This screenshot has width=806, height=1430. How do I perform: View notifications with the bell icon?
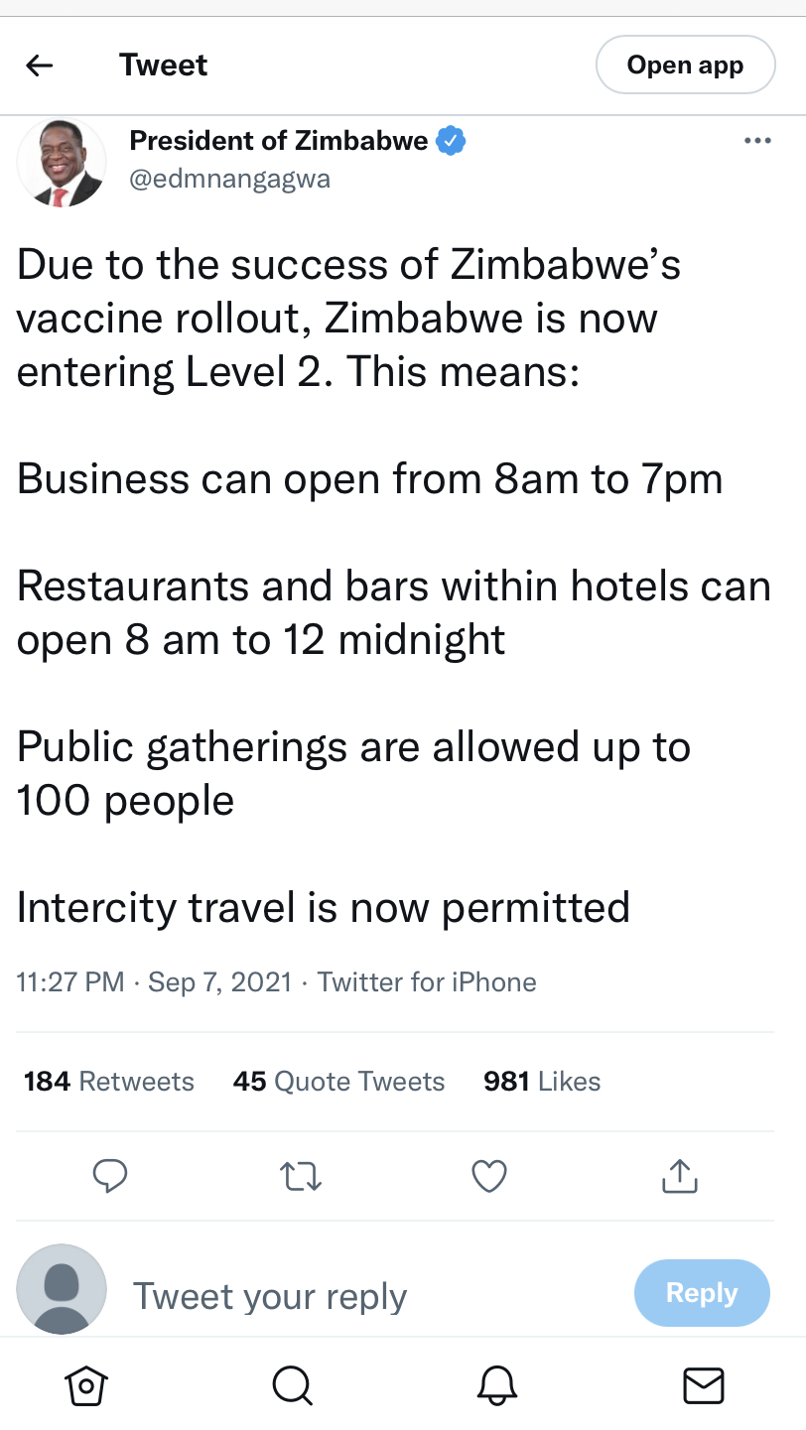point(498,1385)
